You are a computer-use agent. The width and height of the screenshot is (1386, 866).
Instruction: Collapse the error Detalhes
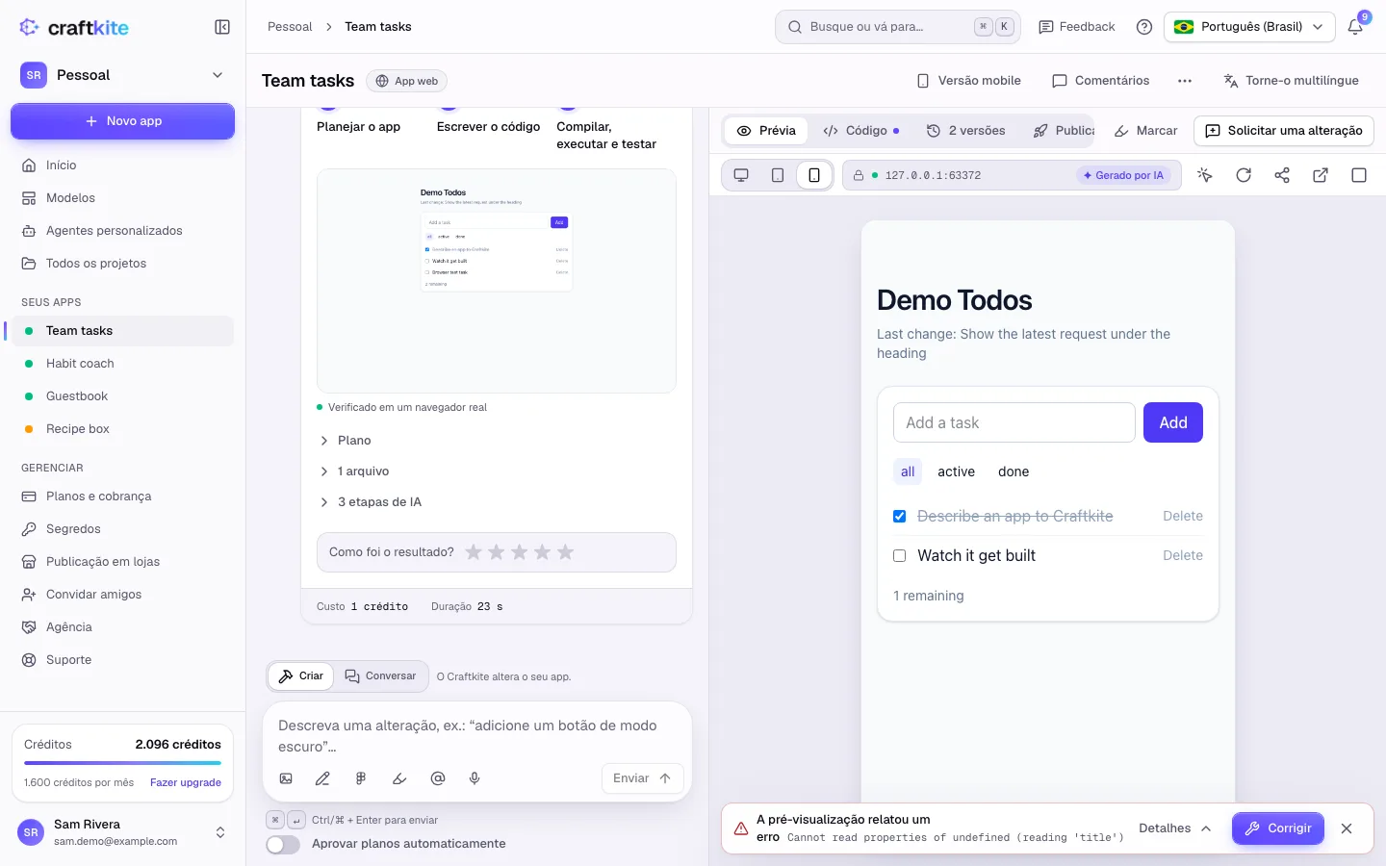coord(1174,828)
